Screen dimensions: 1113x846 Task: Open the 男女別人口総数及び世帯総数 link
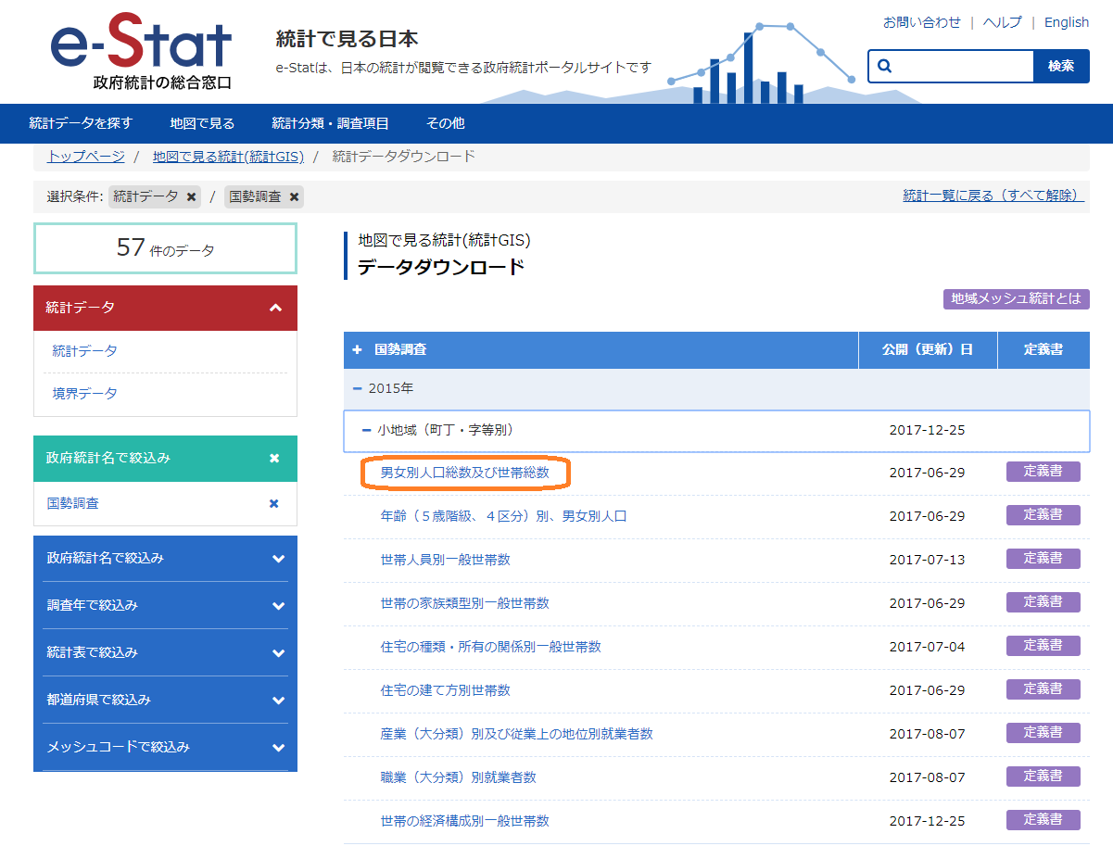(x=464, y=473)
